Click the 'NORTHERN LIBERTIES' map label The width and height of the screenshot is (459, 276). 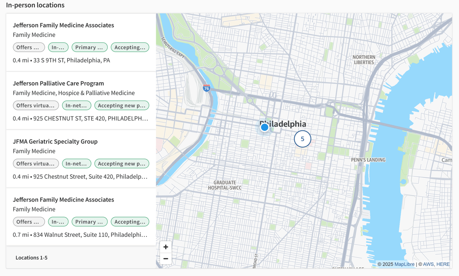point(364,60)
